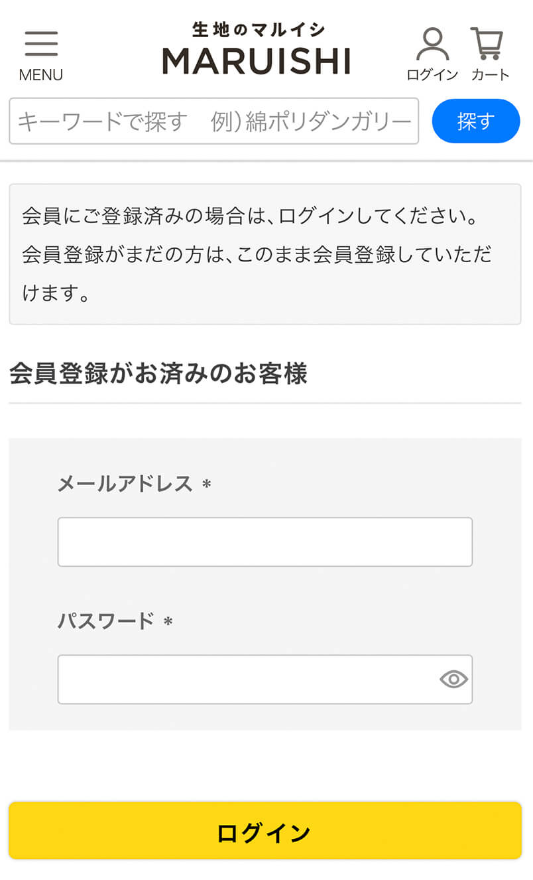Click the カート label under cart

(x=490, y=75)
